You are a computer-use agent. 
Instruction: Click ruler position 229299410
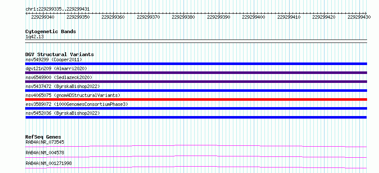pyautogui.click(x=289, y=17)
